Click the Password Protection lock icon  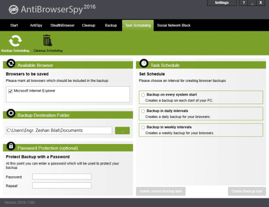[11, 146]
